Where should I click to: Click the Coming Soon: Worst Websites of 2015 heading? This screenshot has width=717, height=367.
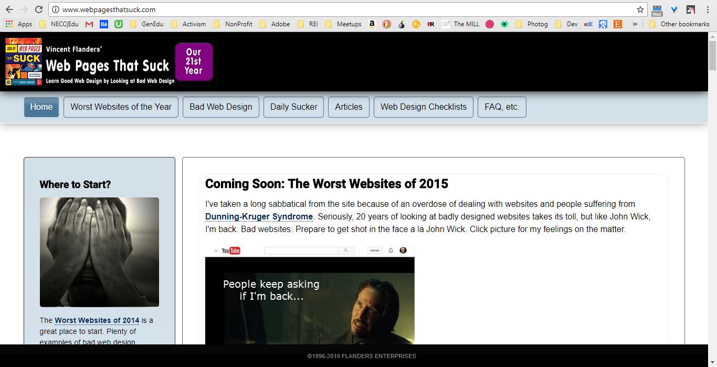326,184
